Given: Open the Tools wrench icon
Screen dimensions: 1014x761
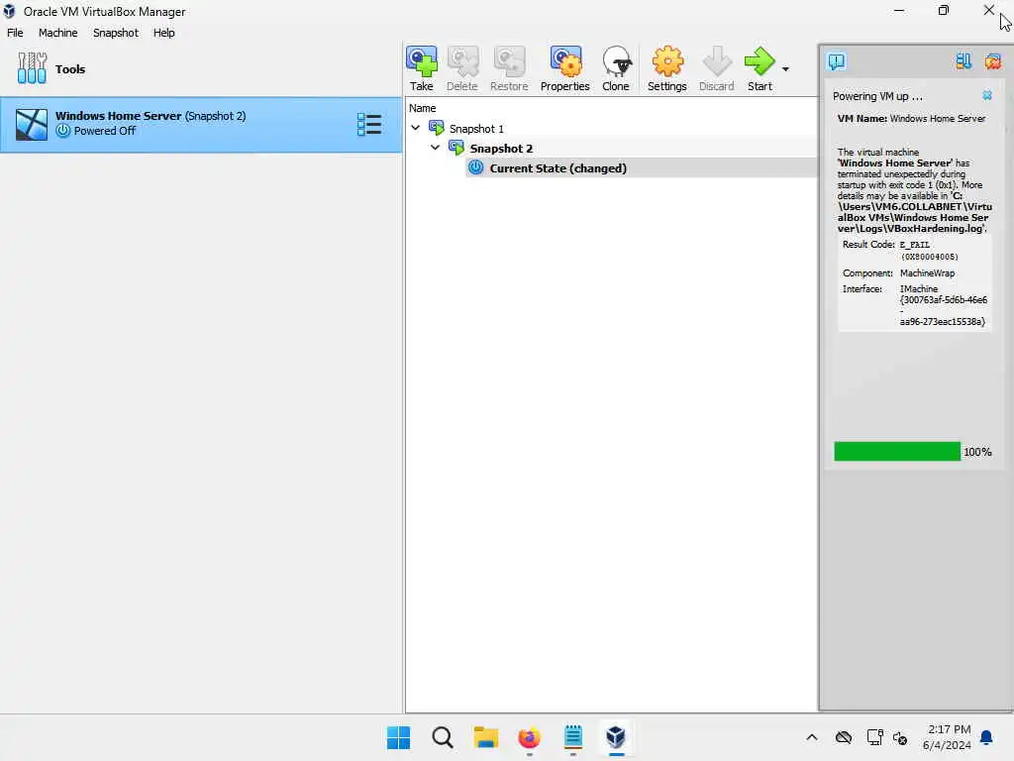Looking at the screenshot, I should tap(32, 68).
